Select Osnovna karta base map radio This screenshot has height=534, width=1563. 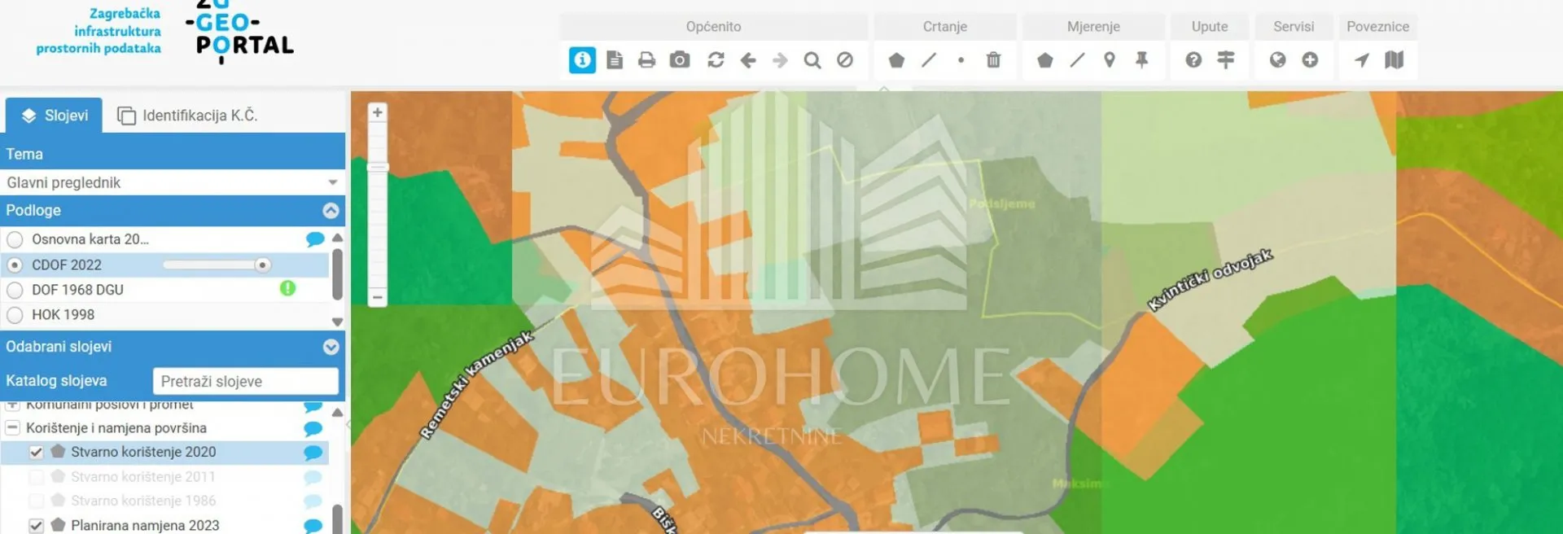[15, 240]
